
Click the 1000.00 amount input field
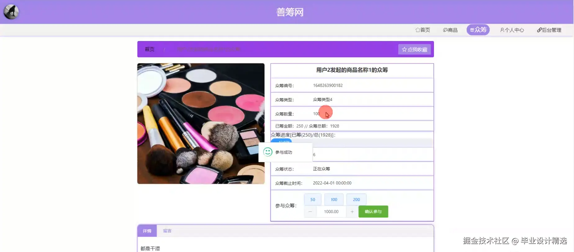(331, 212)
